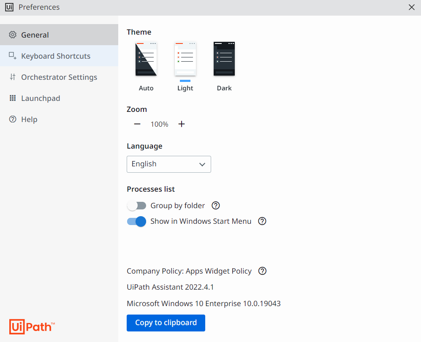Click the Help question mark icon in sidebar
The image size is (421, 342).
[x=13, y=119]
